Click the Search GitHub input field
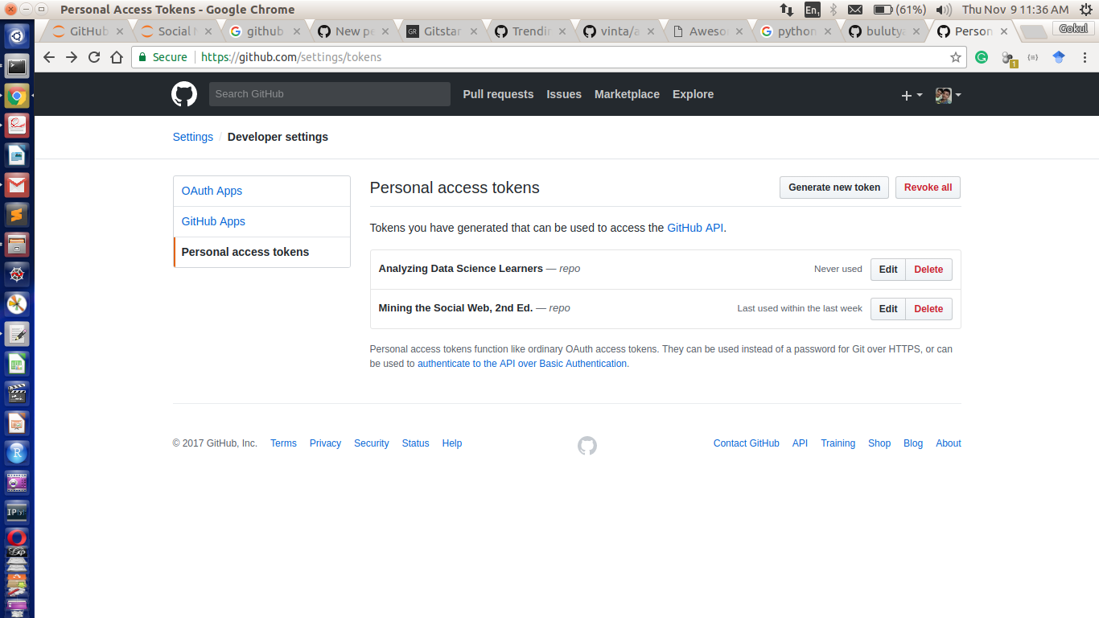The height and width of the screenshot is (618, 1099). pyautogui.click(x=330, y=94)
